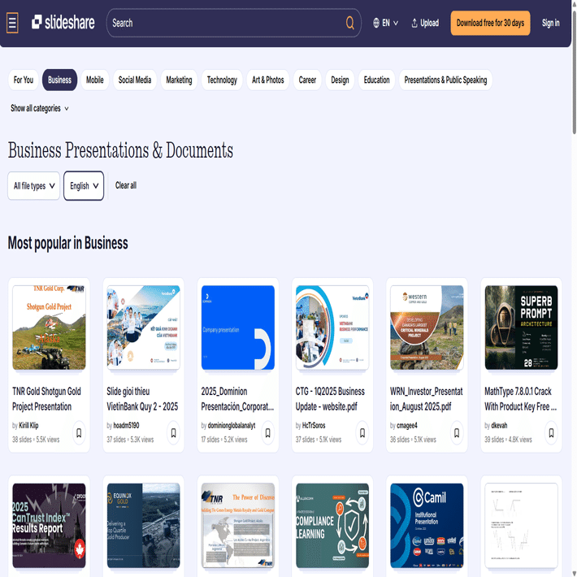Save TNR Gold Shotgun presentation bookmark
Viewport: 577px width, 577px height.
[x=79, y=432]
